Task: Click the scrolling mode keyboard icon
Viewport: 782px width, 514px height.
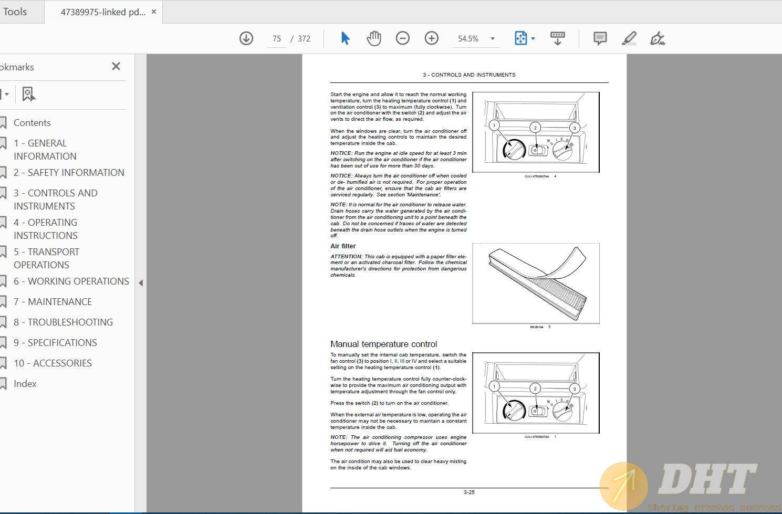Action: click(x=557, y=38)
